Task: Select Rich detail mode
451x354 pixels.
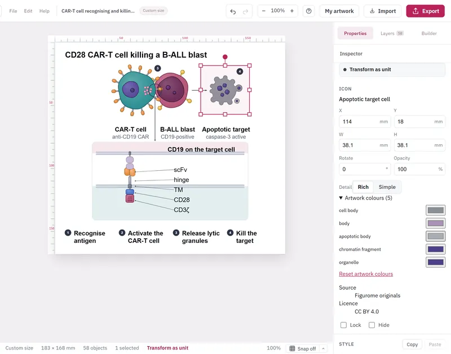Action: 363,187
